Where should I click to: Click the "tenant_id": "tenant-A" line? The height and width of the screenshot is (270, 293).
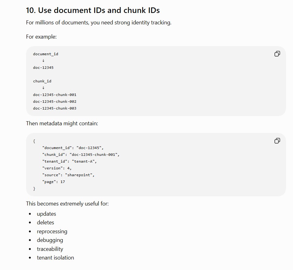tap(70, 161)
